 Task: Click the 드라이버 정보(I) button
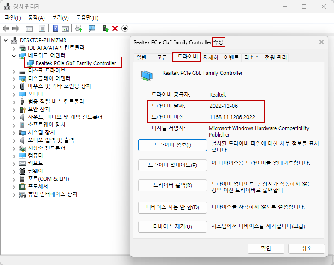[x=172, y=145]
